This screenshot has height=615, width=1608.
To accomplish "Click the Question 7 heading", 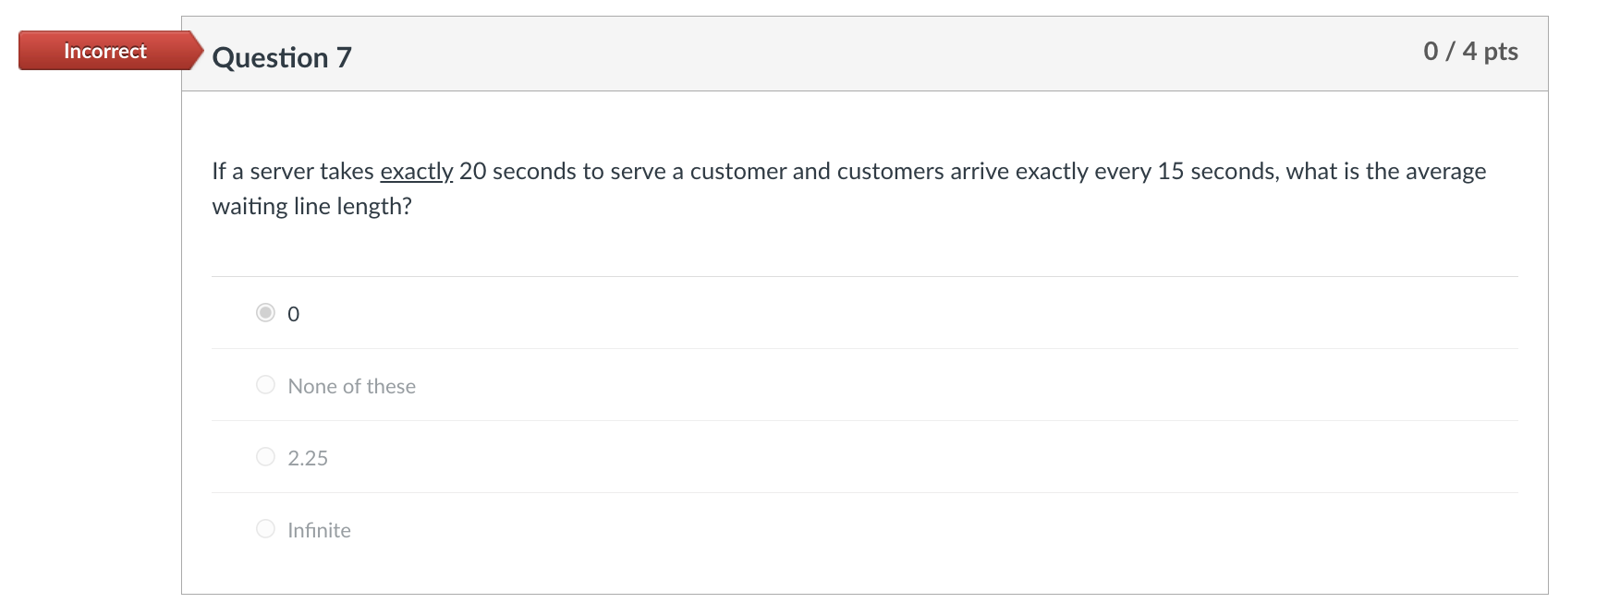I will pyautogui.click(x=281, y=57).
